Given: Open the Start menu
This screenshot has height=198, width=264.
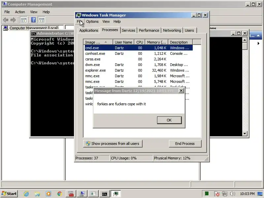Looking at the screenshot, I should tap(9, 194).
